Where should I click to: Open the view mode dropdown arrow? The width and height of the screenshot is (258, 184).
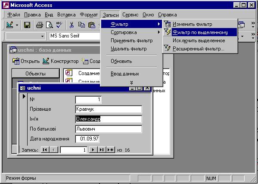17,25
